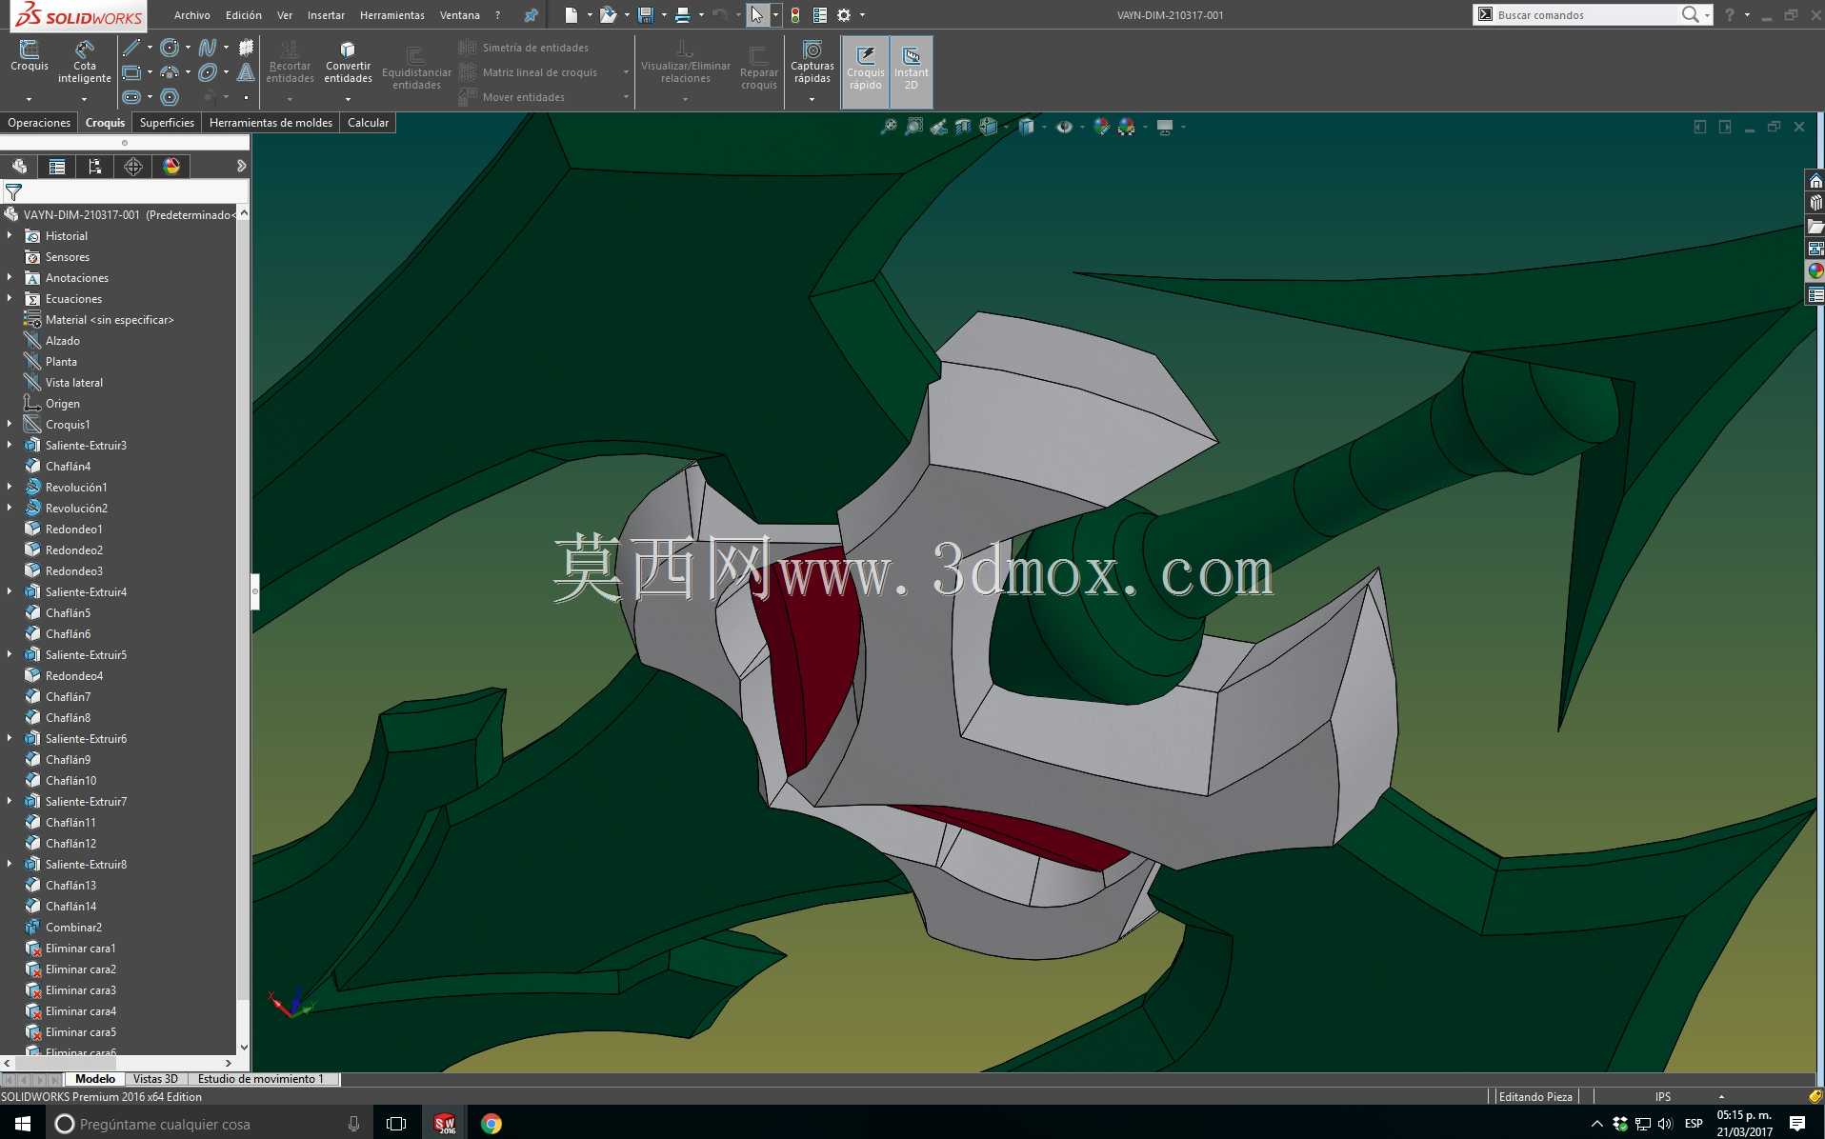
Task: Click the Save document icon
Action: coord(646,15)
